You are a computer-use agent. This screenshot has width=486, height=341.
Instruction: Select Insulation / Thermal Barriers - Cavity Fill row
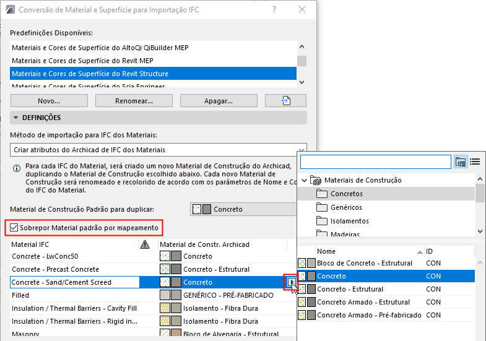click(x=74, y=308)
